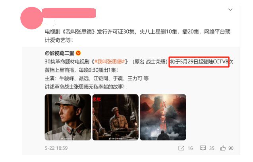
Task: Click the main post text about 发行许可证30集
Action: (x=137, y=36)
